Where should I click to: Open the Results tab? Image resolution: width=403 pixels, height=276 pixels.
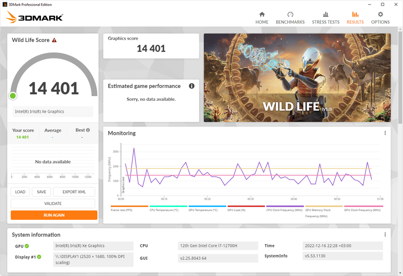(355, 18)
